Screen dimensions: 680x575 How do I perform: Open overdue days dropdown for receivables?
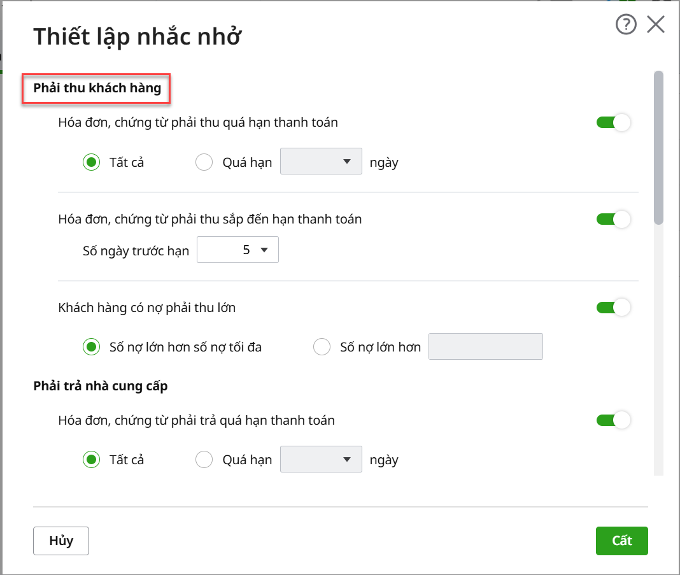click(x=322, y=162)
